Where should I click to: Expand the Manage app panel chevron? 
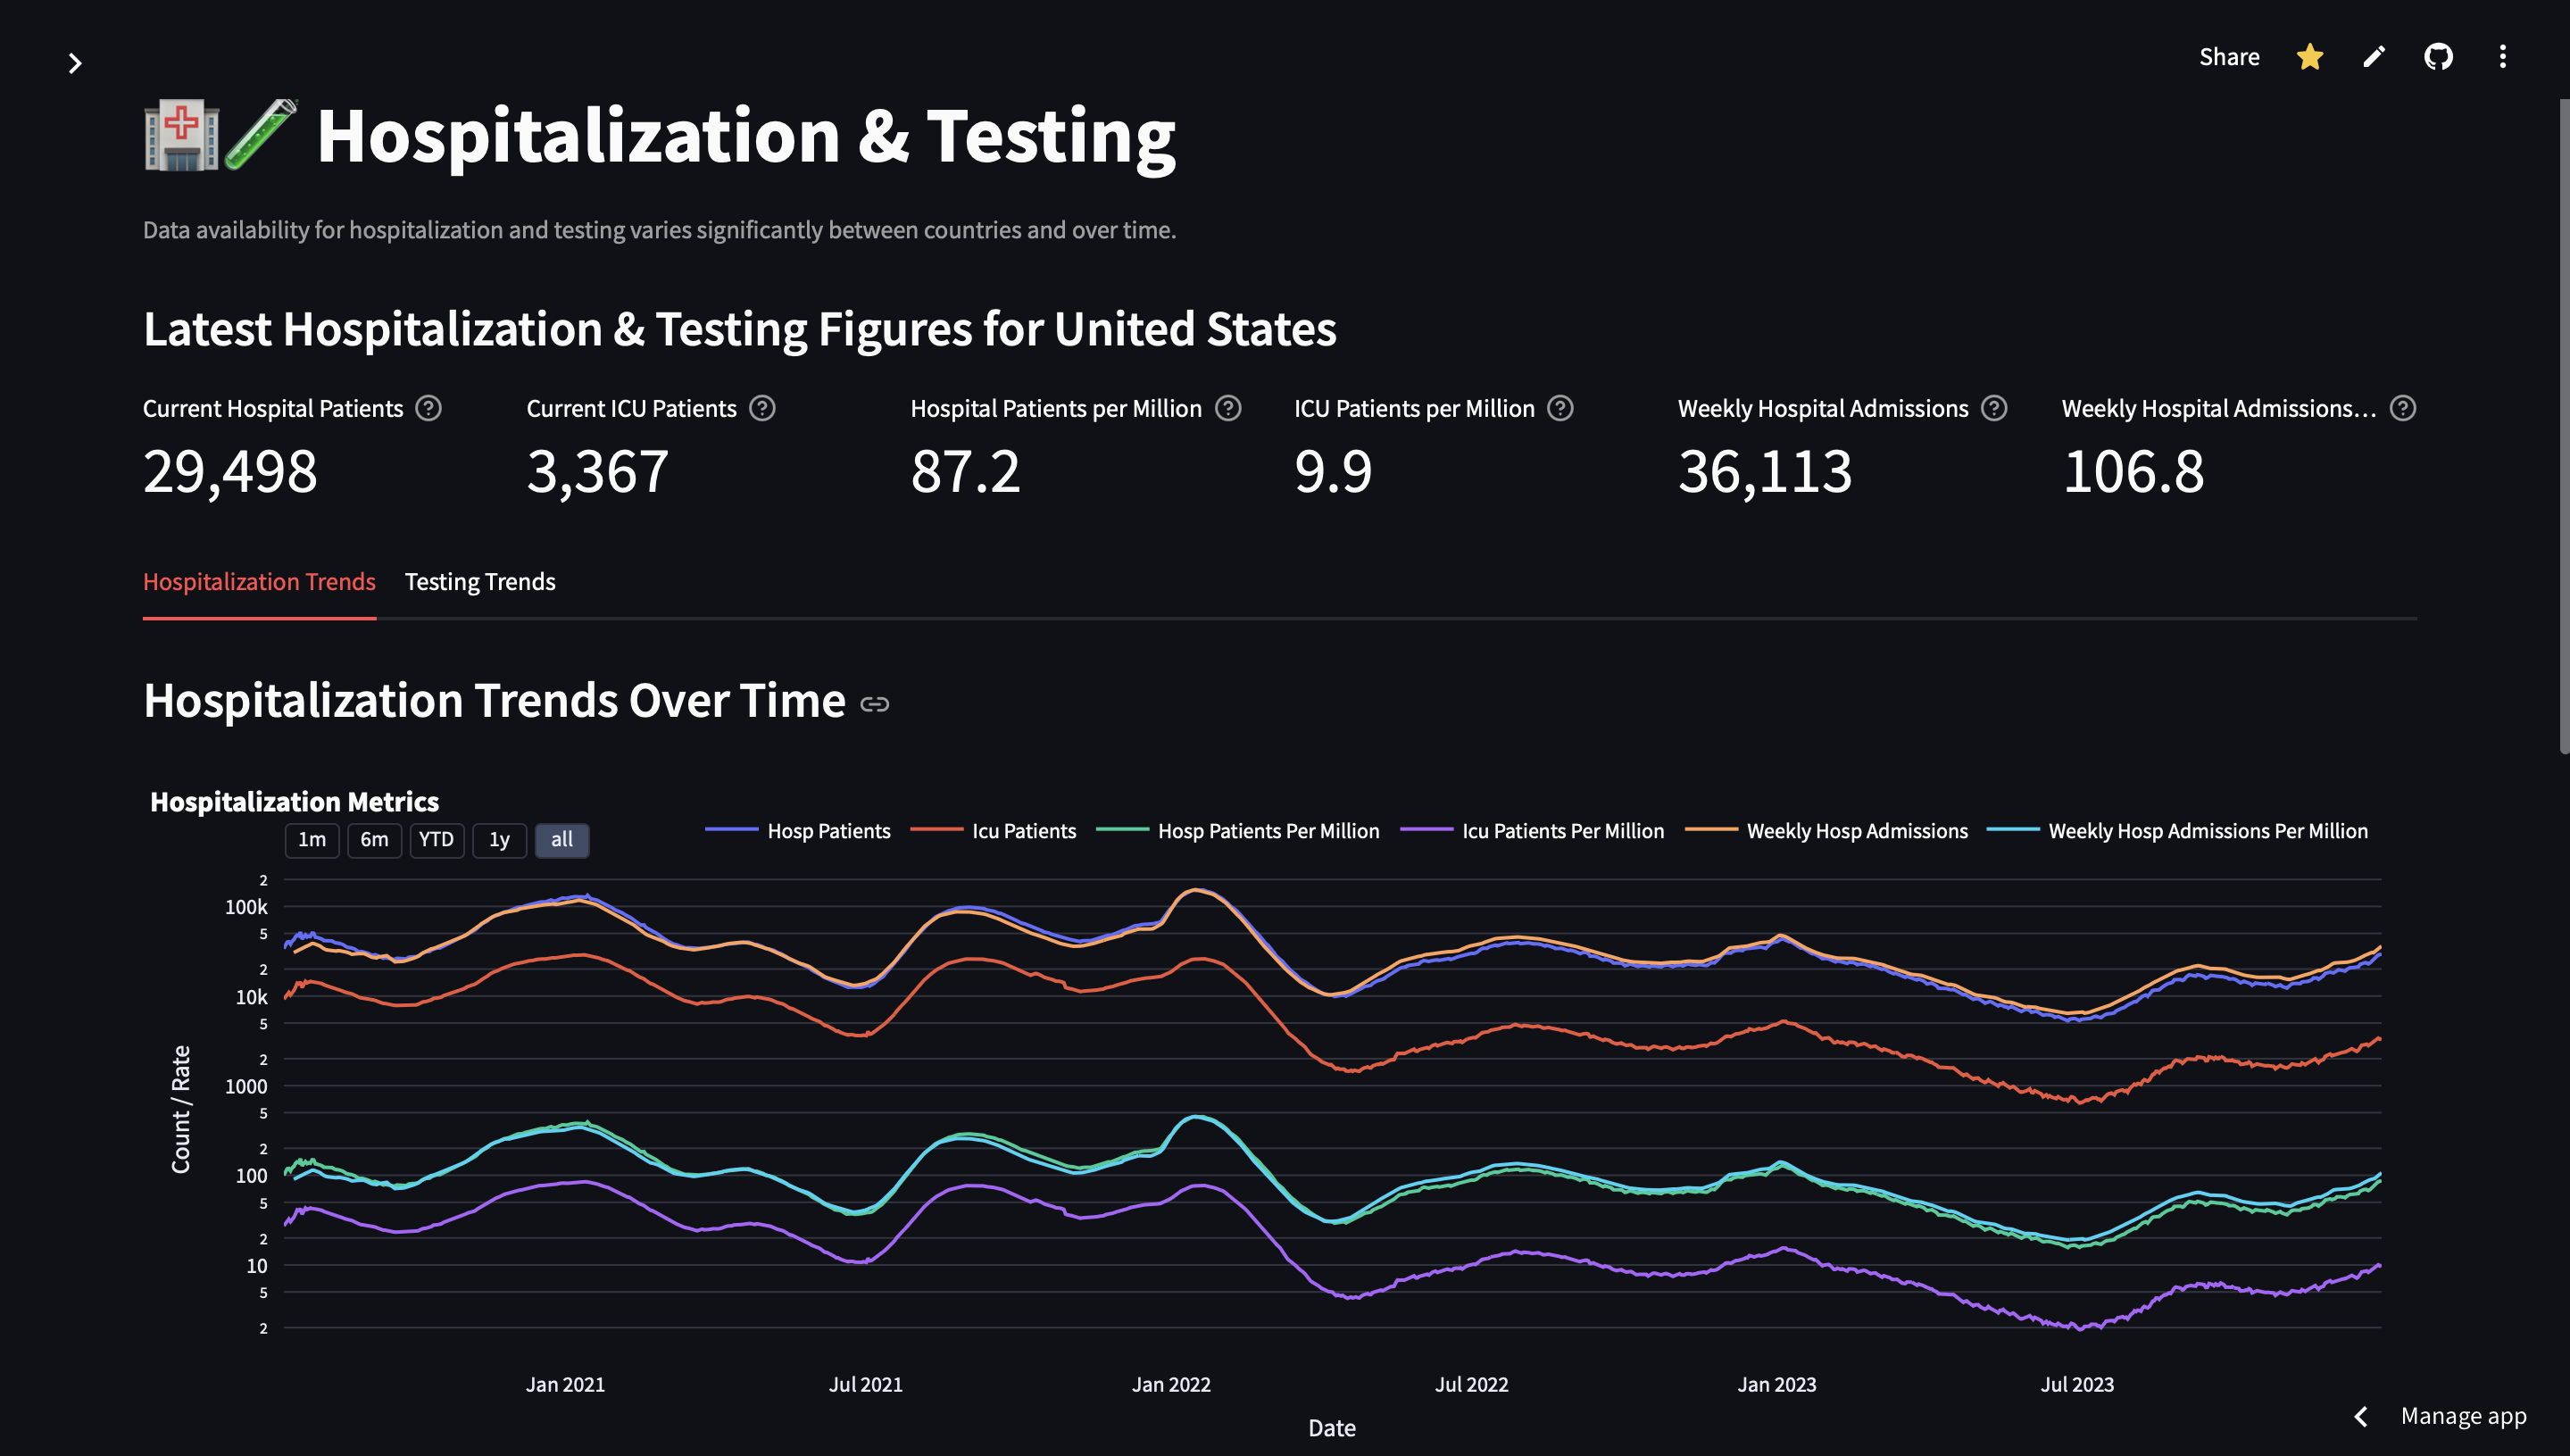2361,1416
